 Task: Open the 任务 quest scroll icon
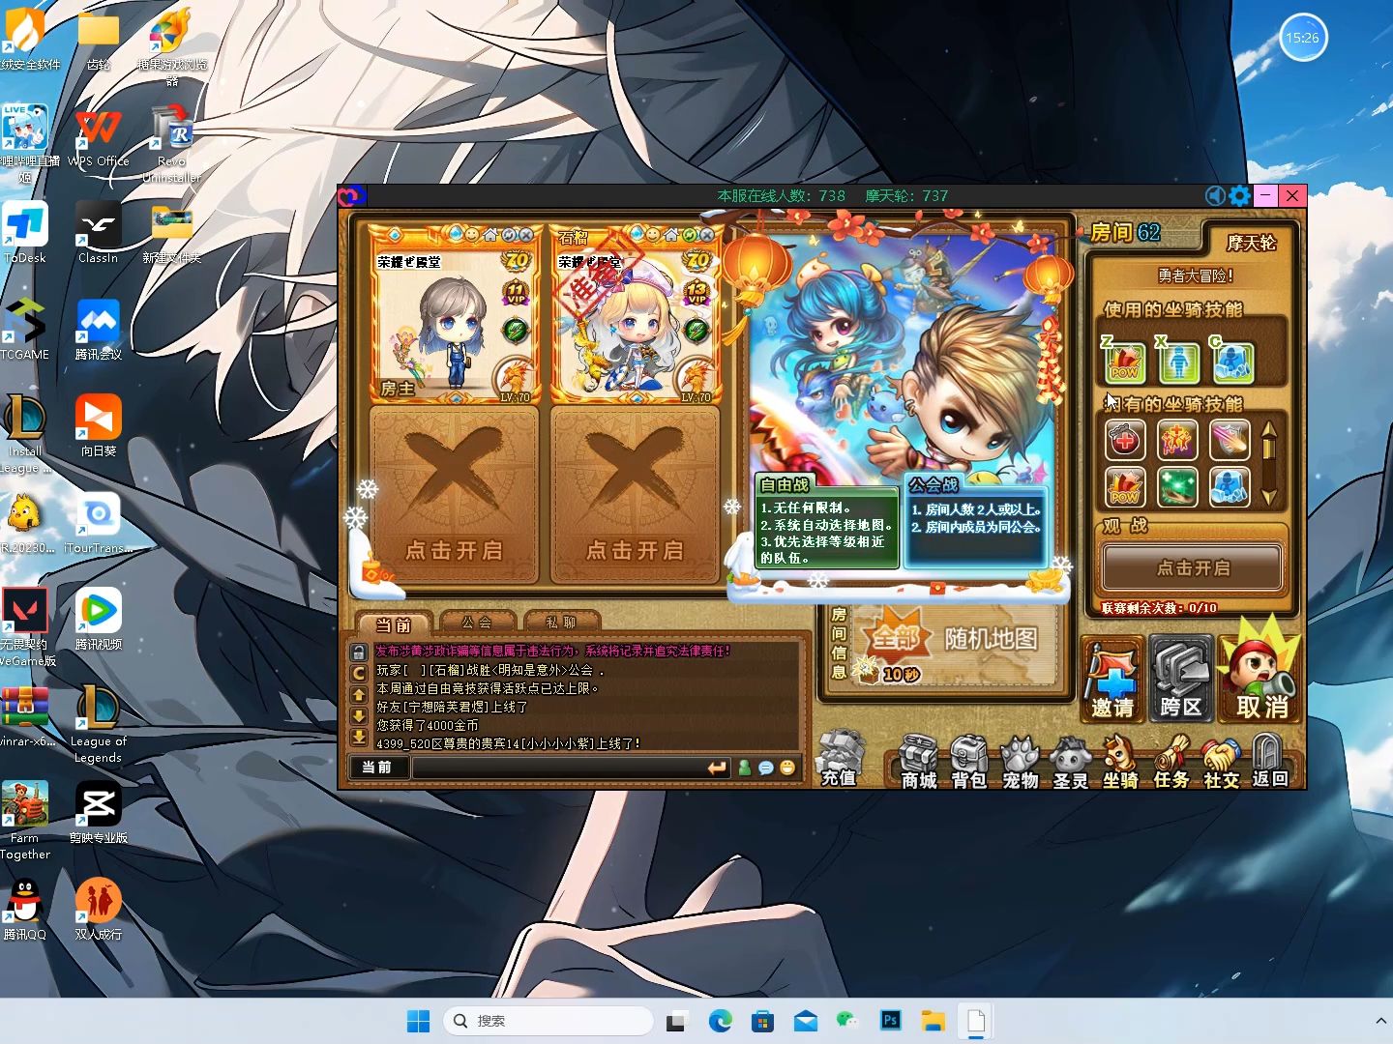[1171, 762]
